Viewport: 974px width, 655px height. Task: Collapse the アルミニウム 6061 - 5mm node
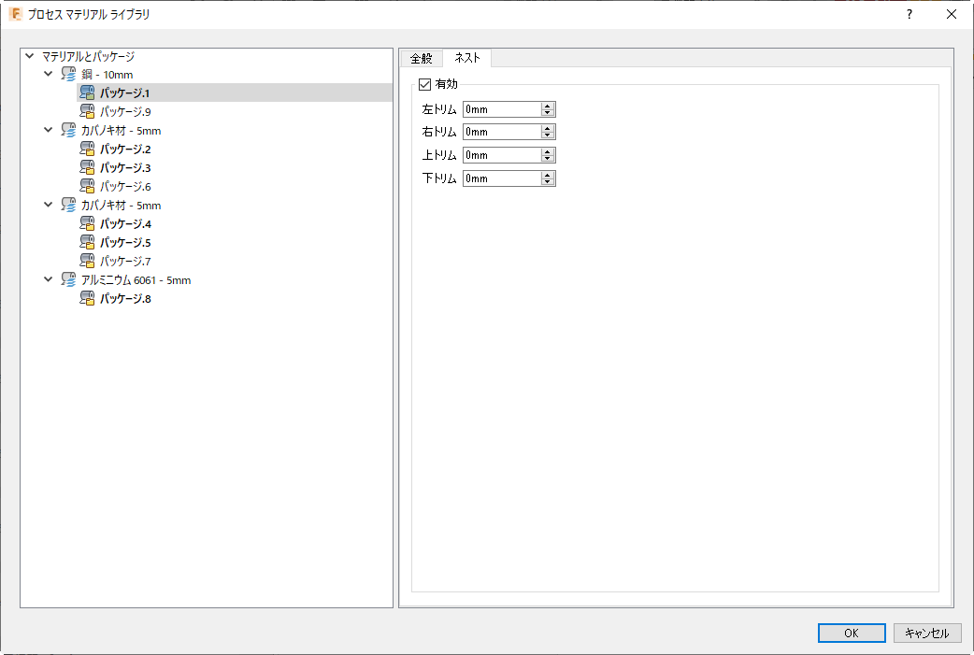pos(48,279)
